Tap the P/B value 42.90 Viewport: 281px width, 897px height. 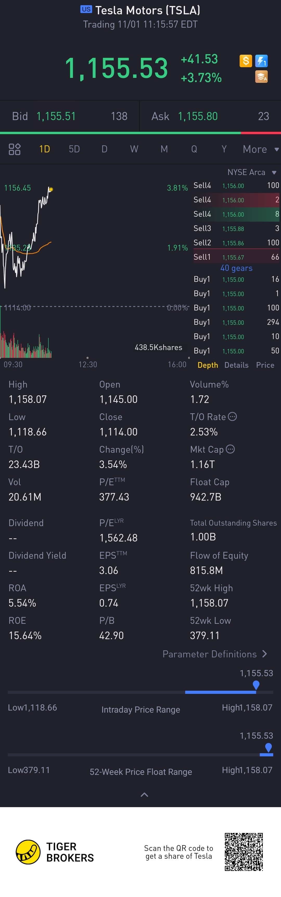tap(111, 636)
